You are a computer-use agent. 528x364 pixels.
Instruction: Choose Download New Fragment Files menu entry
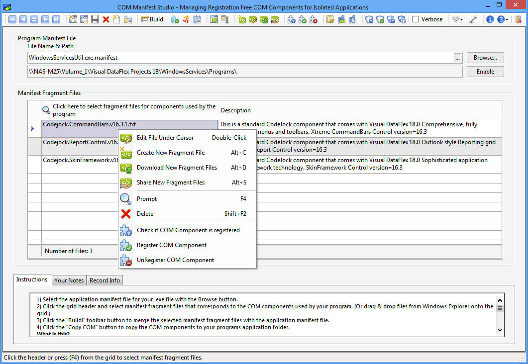click(187, 167)
